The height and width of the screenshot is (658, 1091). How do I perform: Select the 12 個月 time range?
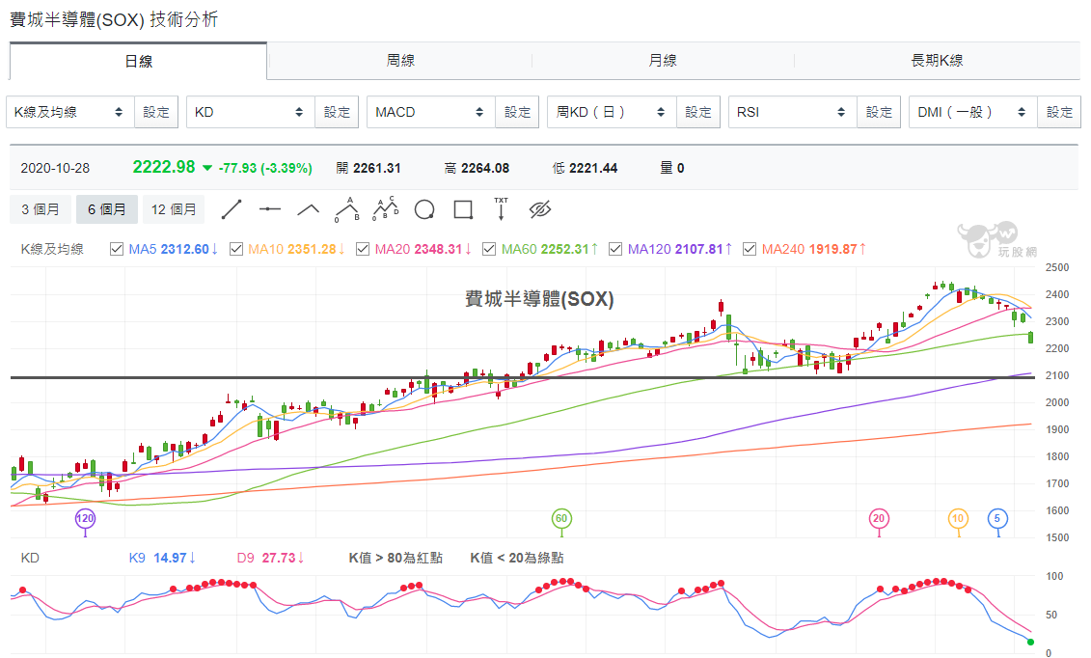click(x=174, y=209)
